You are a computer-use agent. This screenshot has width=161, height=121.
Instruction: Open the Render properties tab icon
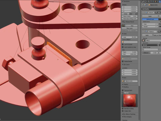[147, 1]
